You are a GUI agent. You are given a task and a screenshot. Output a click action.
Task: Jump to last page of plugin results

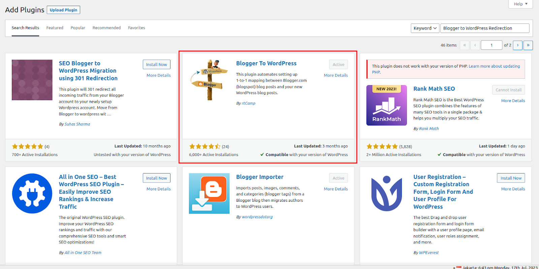tap(528, 45)
